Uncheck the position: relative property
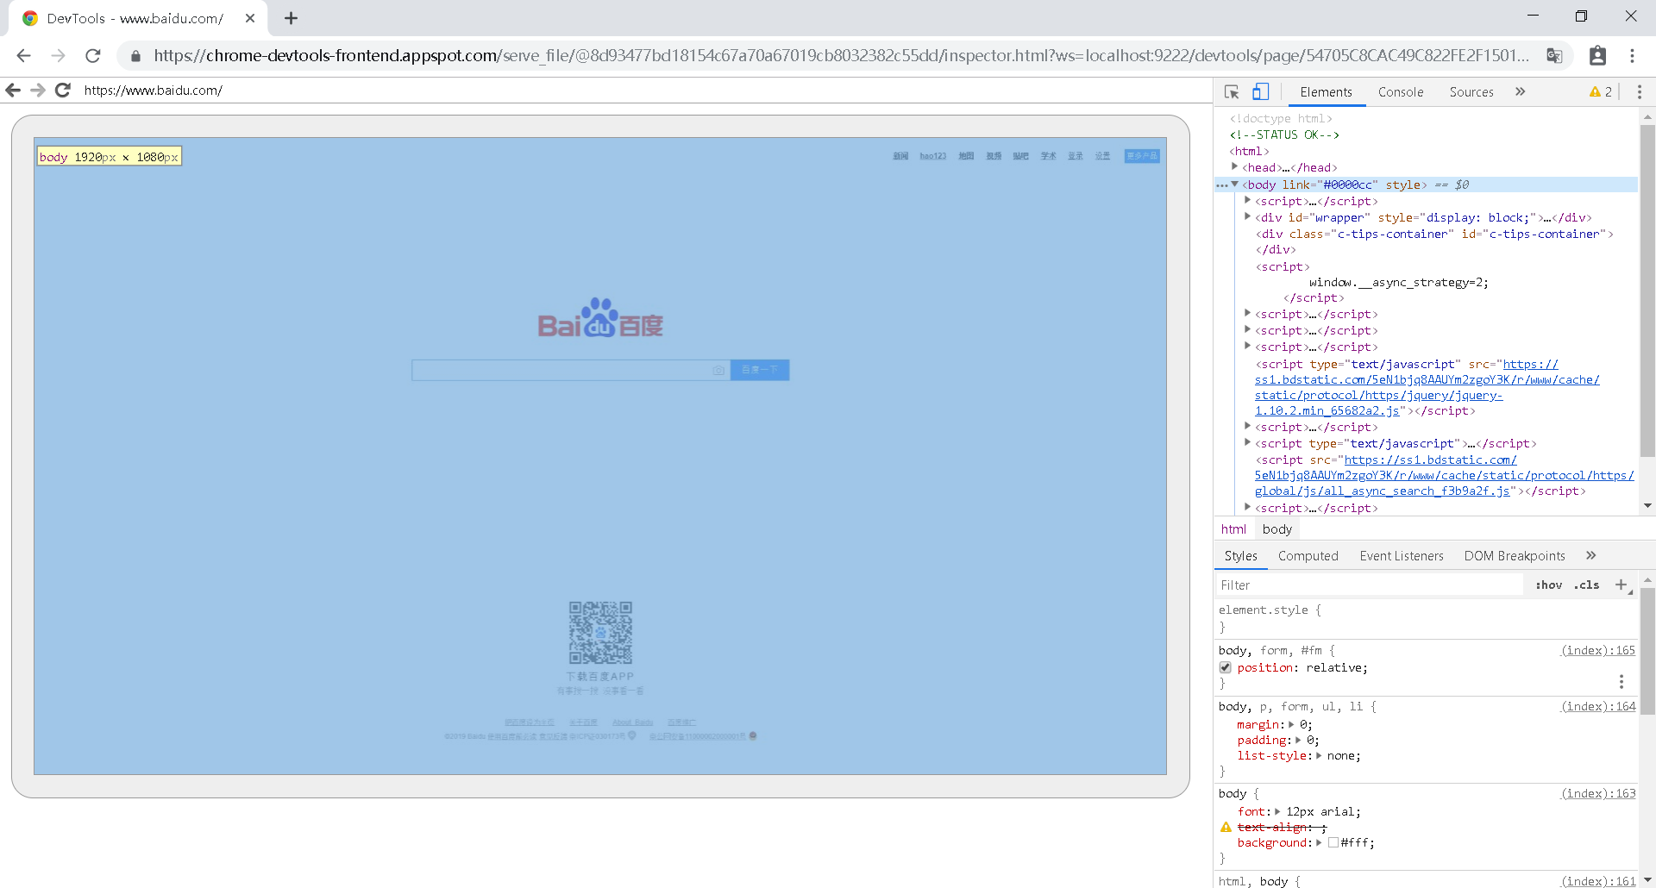 pyautogui.click(x=1225, y=667)
